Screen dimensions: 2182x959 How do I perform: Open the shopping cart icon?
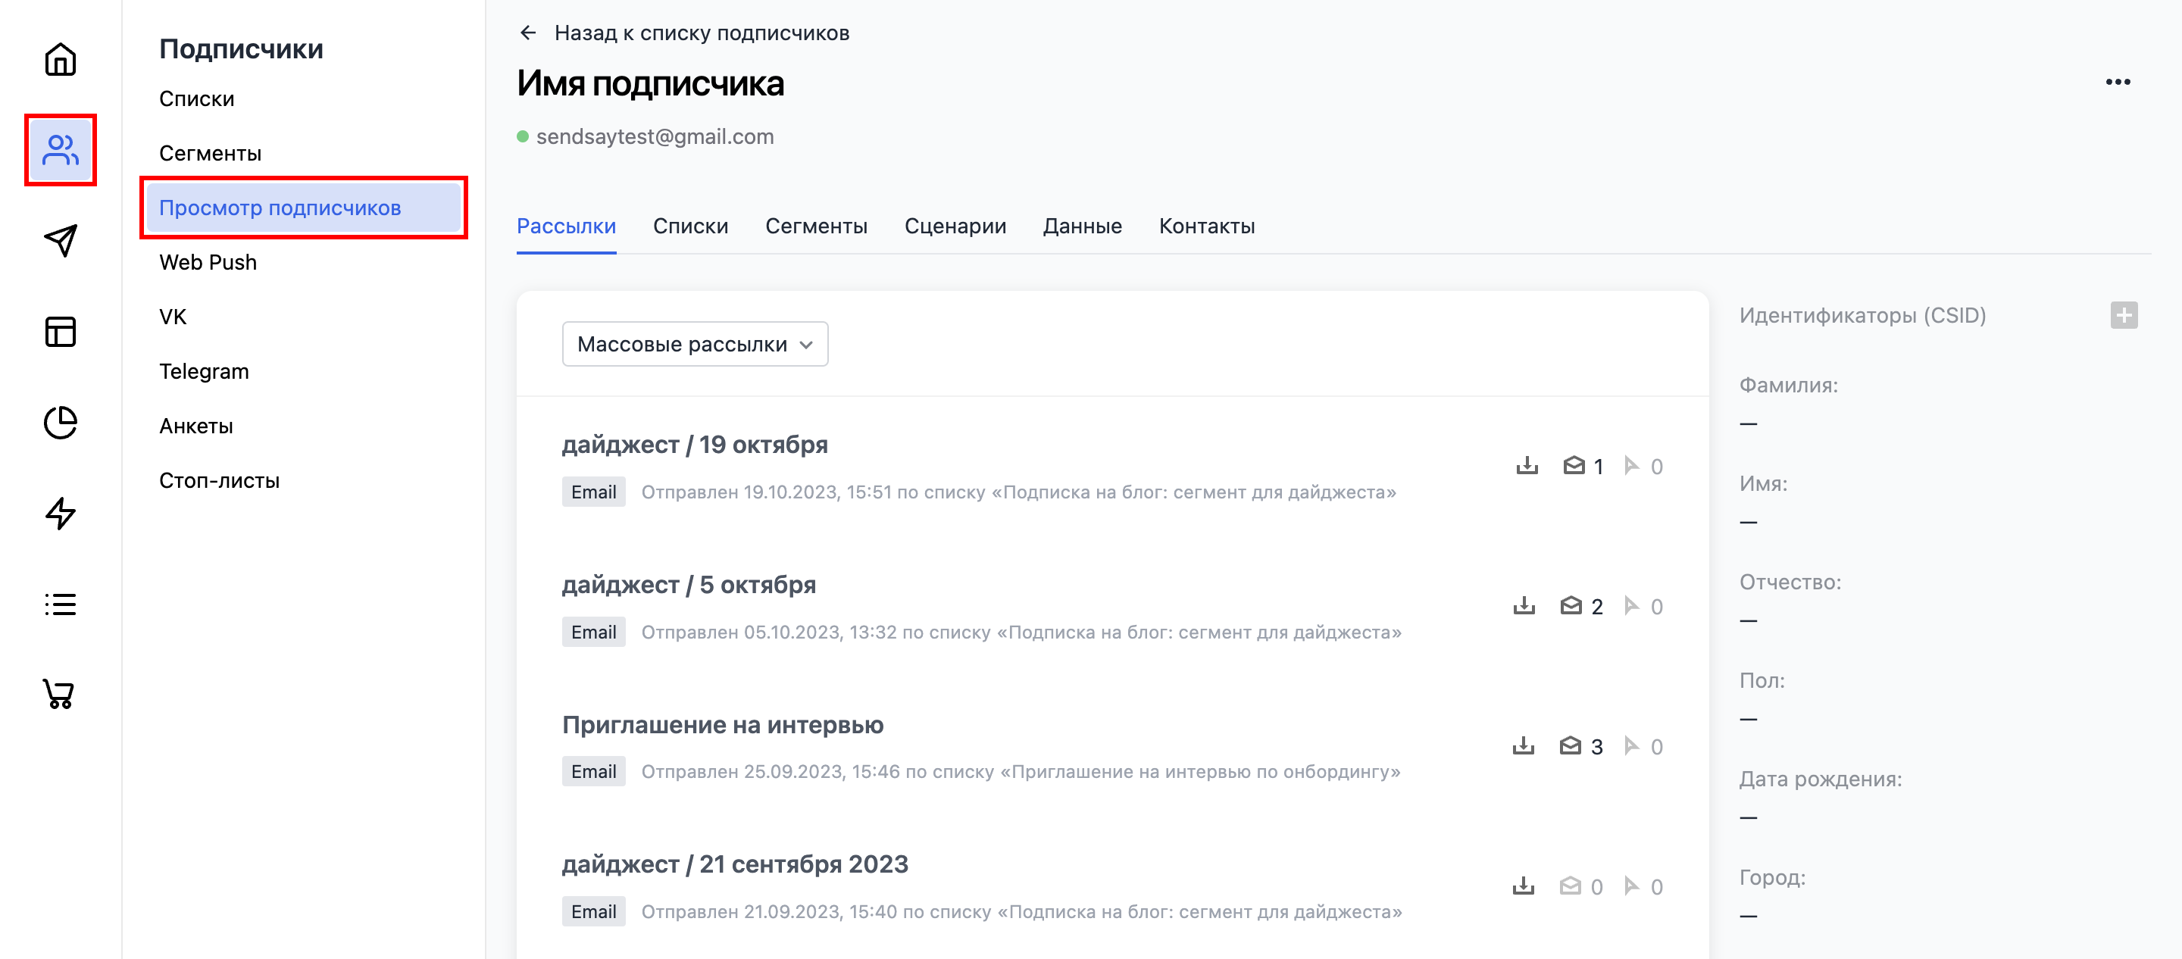pyautogui.click(x=60, y=694)
